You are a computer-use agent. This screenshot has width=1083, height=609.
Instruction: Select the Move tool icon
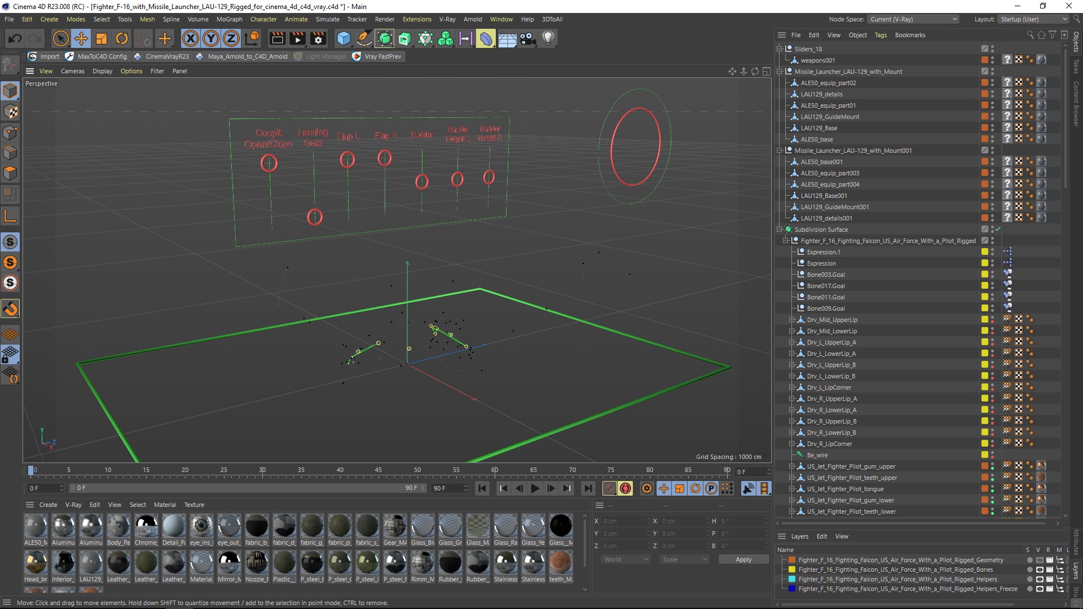(81, 38)
